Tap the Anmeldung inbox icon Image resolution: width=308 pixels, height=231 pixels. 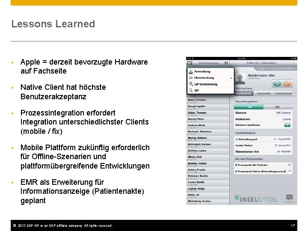click(x=191, y=71)
